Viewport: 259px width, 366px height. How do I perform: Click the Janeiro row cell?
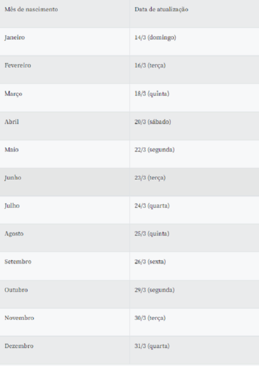click(x=65, y=42)
